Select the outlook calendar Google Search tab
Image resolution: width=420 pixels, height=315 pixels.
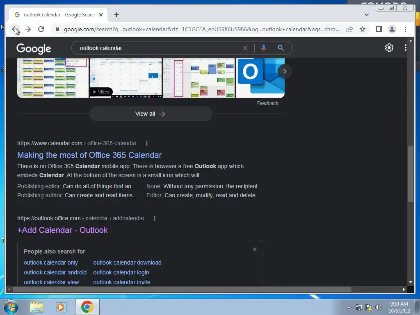[58, 15]
